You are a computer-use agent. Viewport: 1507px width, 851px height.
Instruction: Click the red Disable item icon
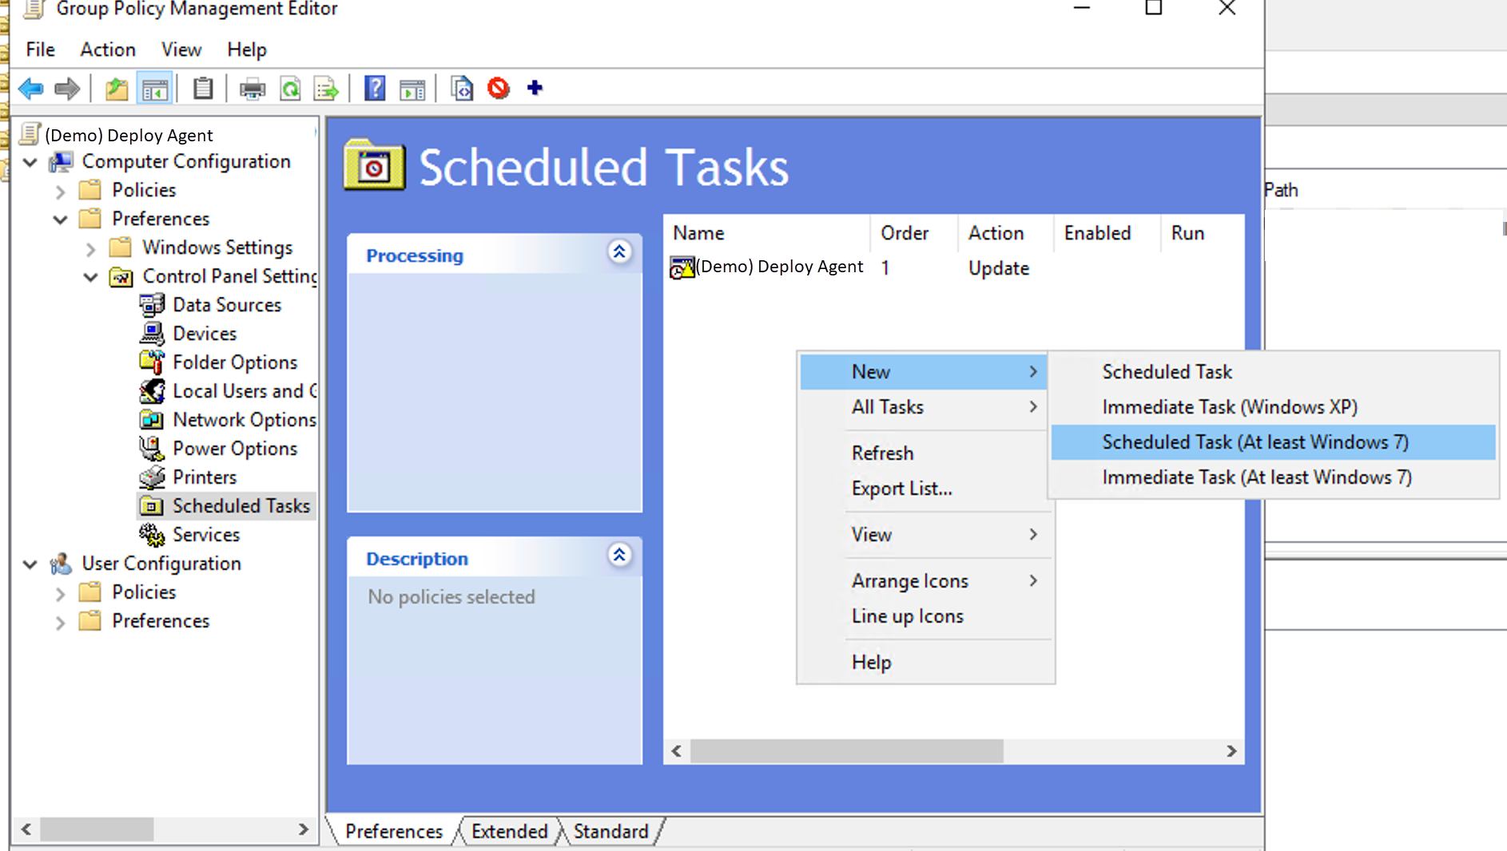(499, 89)
